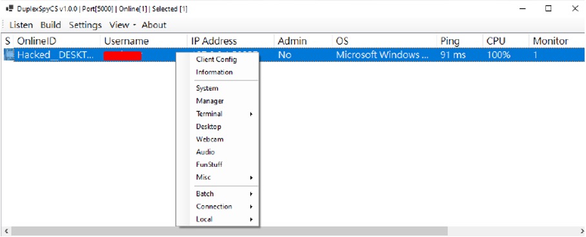Open the Settings menu
This screenshot has width=586, height=237.
(85, 25)
